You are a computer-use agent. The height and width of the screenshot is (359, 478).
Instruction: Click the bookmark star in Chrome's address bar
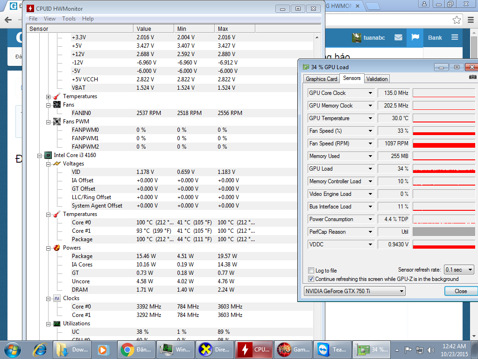457,20
